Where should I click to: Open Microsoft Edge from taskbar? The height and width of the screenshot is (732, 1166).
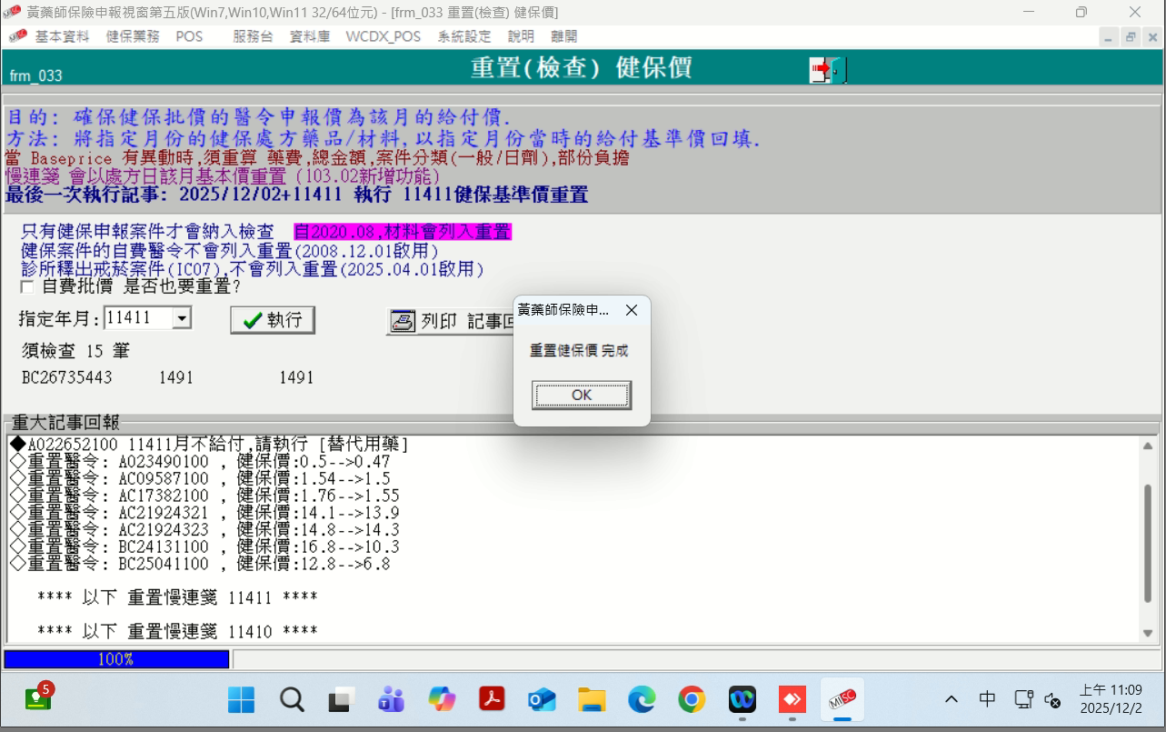(x=642, y=699)
